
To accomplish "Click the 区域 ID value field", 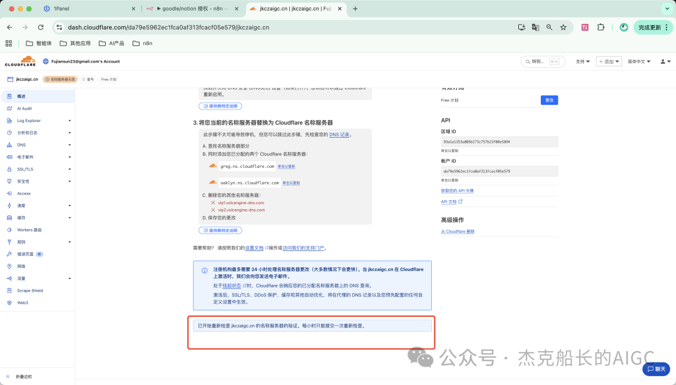I will click(x=499, y=141).
